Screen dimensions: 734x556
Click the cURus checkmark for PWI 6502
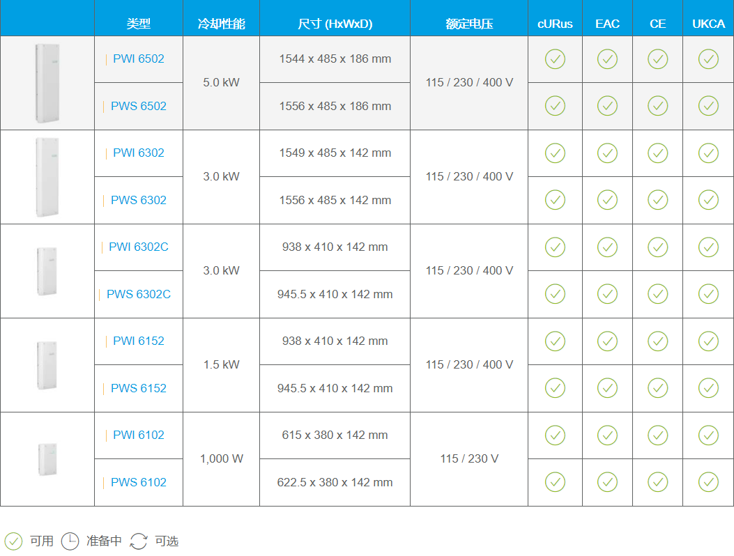(555, 59)
